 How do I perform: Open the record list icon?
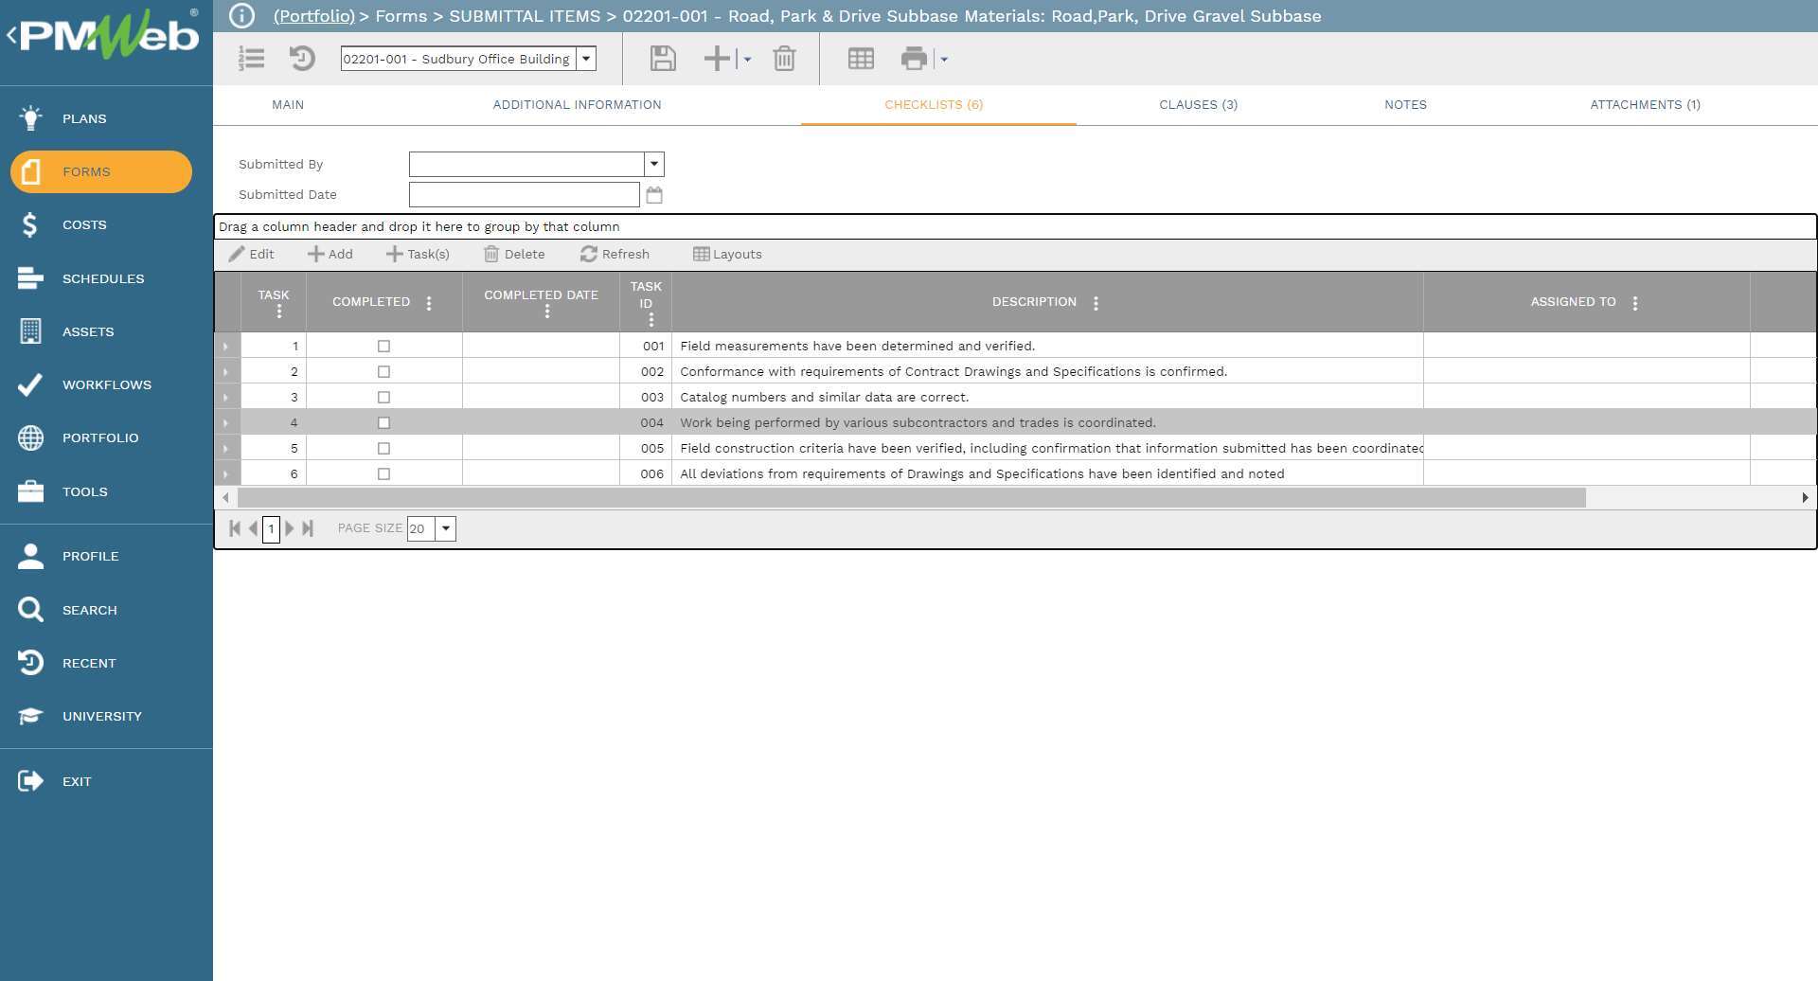[251, 59]
